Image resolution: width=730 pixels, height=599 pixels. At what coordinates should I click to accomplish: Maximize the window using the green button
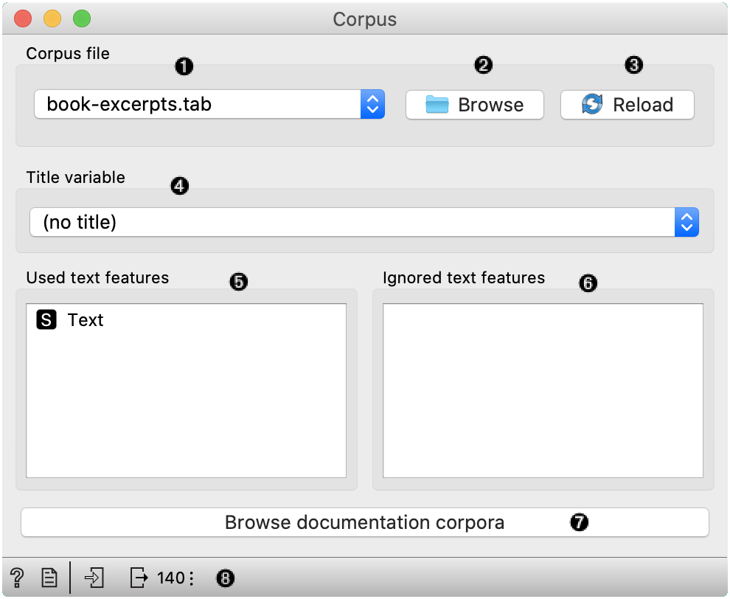[x=81, y=18]
